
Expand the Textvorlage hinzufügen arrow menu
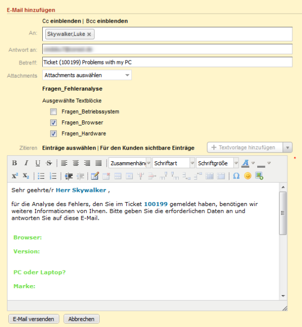click(x=287, y=148)
